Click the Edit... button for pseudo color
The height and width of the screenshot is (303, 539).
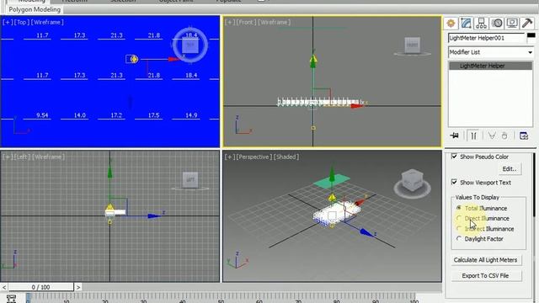pyautogui.click(x=510, y=169)
